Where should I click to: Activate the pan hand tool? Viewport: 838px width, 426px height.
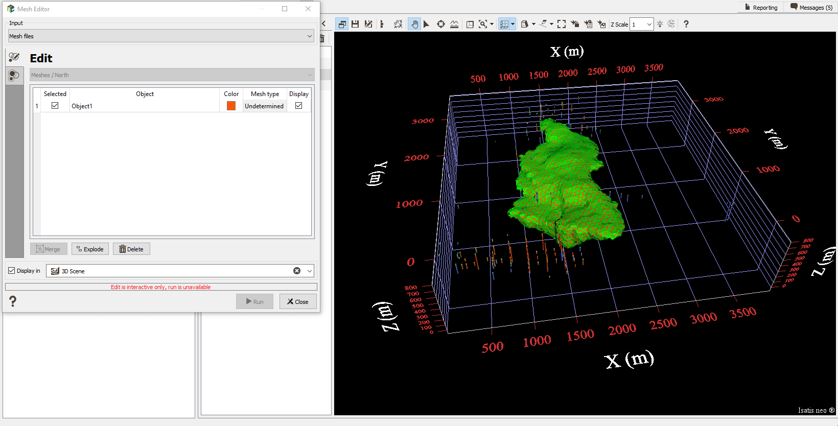click(414, 24)
